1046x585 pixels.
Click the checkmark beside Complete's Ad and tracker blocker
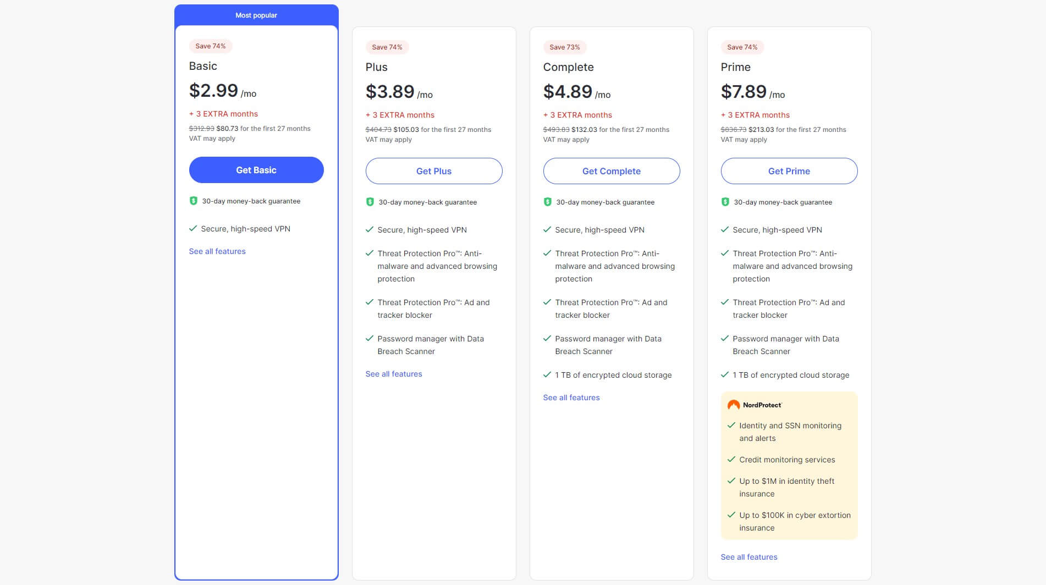(x=547, y=302)
